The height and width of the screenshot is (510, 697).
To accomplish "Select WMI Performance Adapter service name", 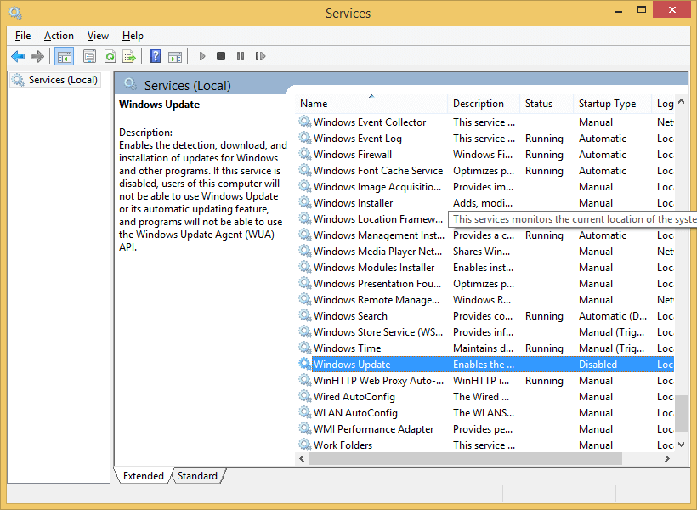I will (x=373, y=429).
